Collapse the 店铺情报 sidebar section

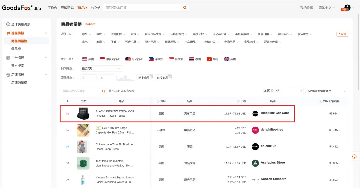(46, 75)
